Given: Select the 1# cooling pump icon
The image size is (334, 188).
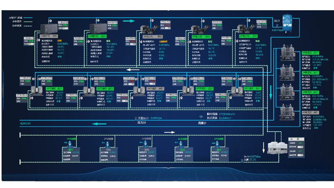Looking at the screenshot, I should tap(71, 144).
